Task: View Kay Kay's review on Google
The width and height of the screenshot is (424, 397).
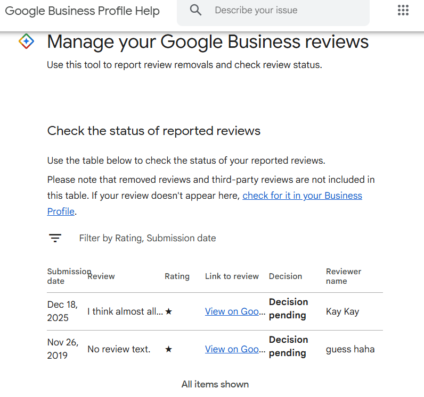Action: pyautogui.click(x=235, y=312)
